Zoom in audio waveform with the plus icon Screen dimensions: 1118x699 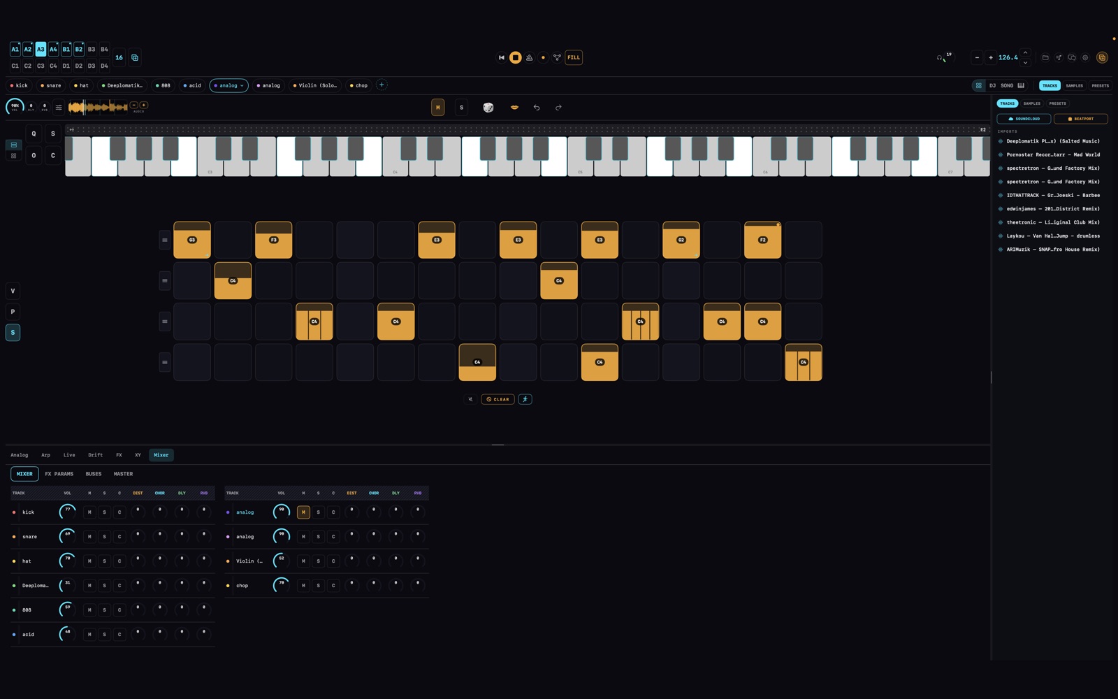pos(144,106)
